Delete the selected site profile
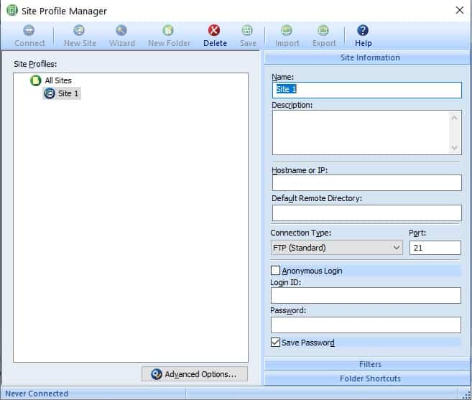The width and height of the screenshot is (472, 400). tap(215, 35)
